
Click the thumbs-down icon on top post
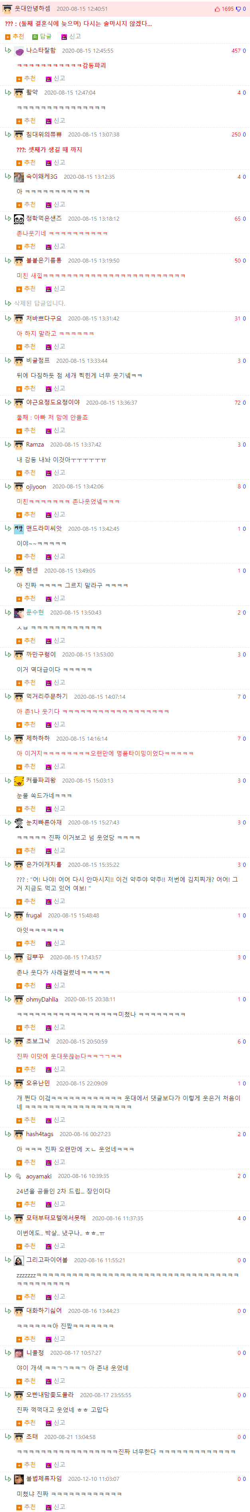click(x=238, y=10)
